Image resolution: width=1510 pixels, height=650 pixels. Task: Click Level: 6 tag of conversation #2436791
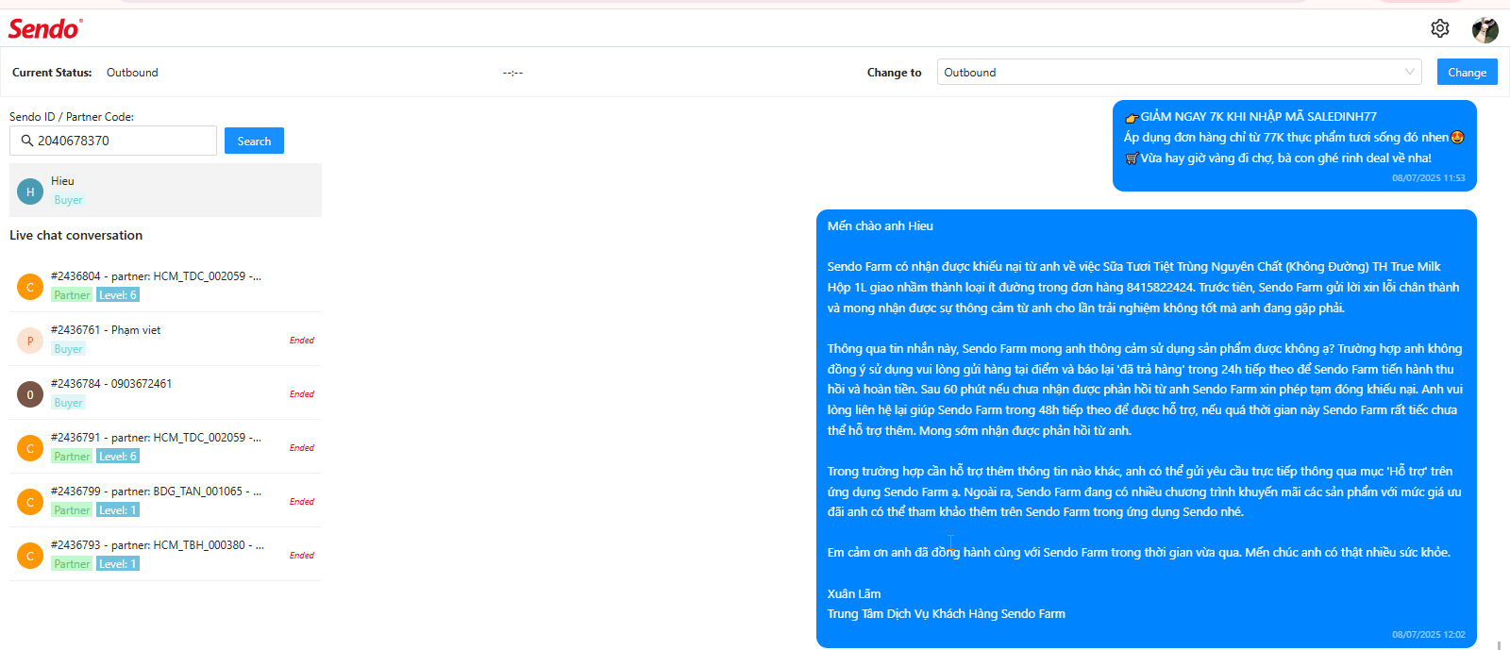(x=118, y=457)
